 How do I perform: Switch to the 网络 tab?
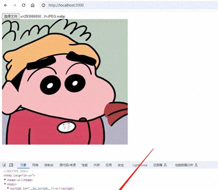click(x=35, y=165)
